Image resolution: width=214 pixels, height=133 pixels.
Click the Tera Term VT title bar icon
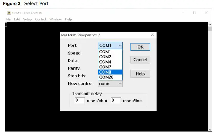(9, 13)
